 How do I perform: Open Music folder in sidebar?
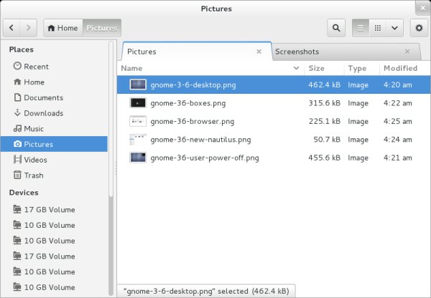[x=34, y=129]
